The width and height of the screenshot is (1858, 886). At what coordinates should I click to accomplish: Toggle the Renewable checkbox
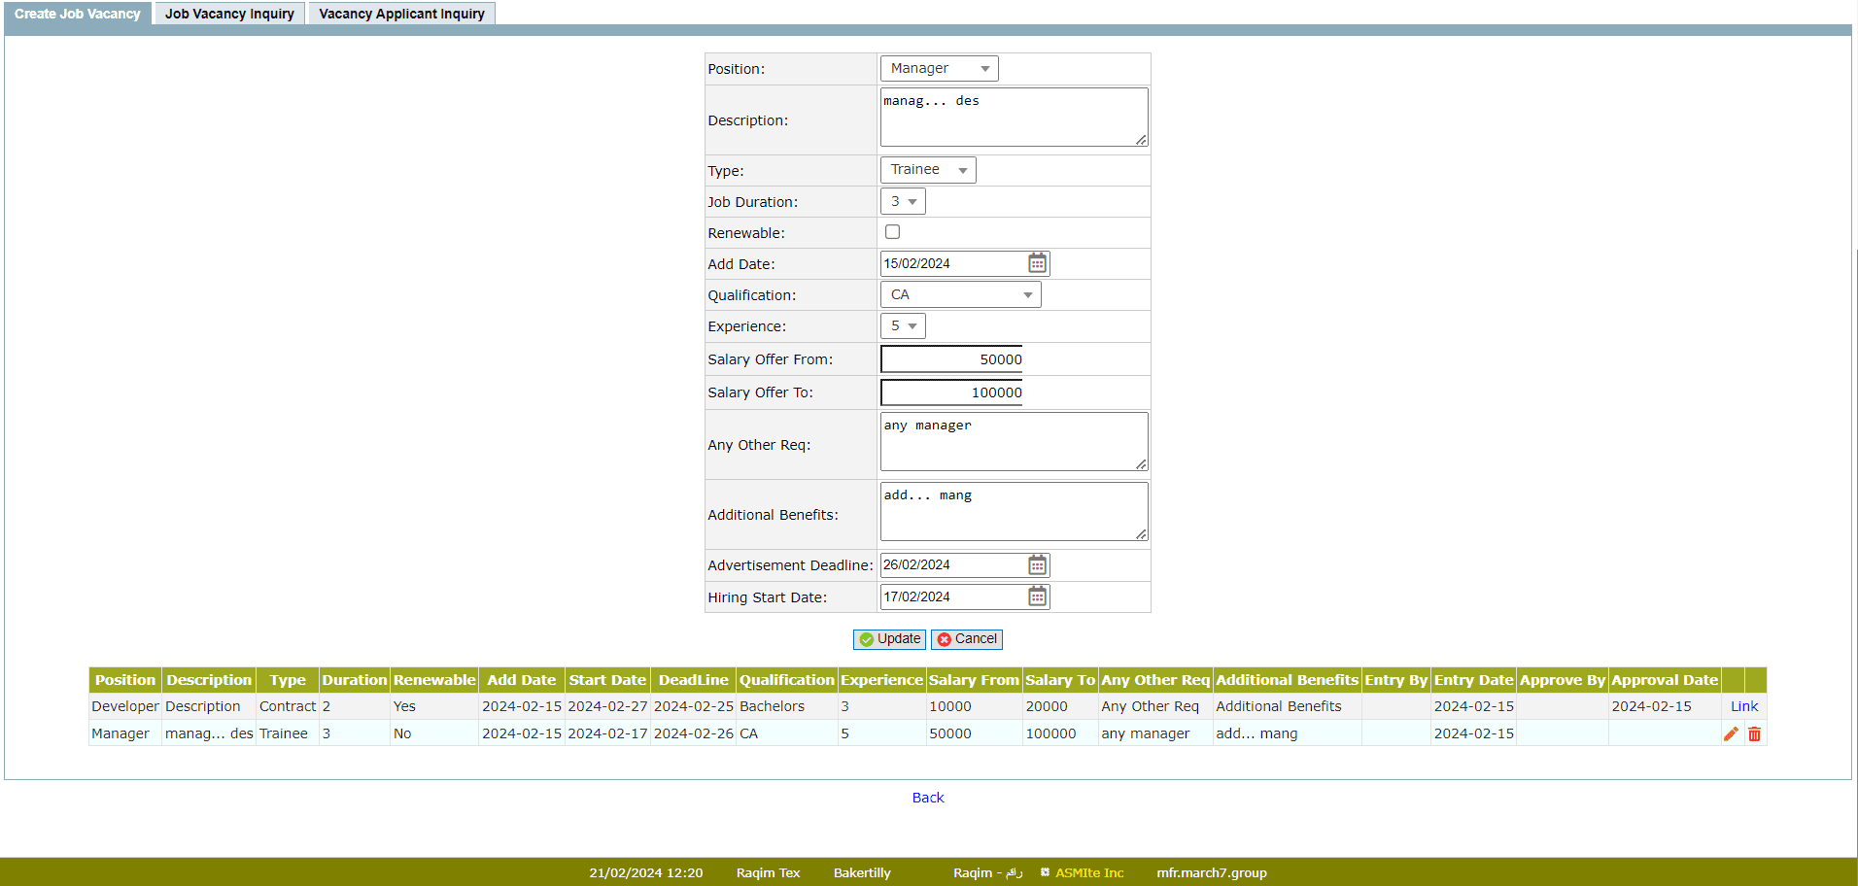click(x=892, y=232)
